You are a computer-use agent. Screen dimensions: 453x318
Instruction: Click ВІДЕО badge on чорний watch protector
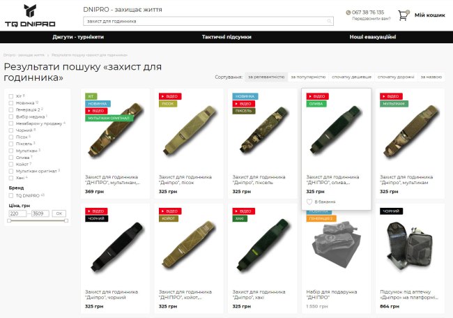point(96,211)
